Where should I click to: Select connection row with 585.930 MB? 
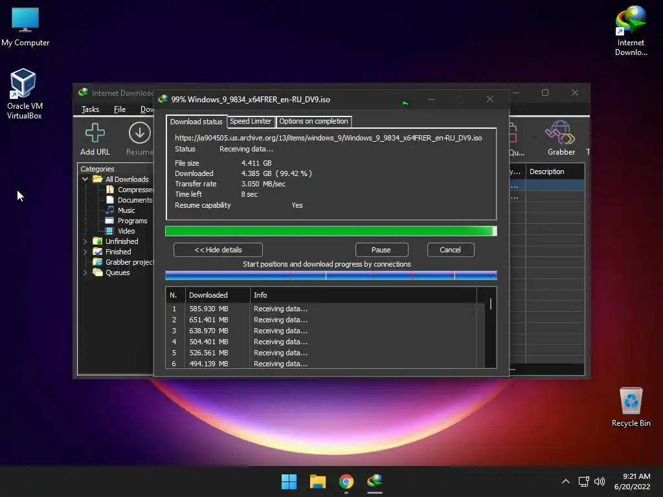point(321,309)
